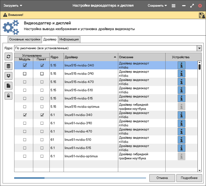Screen dimensions: 206x186
Task: Open the Сохранить dropdown menu
Action: pyautogui.click(x=157, y=5)
